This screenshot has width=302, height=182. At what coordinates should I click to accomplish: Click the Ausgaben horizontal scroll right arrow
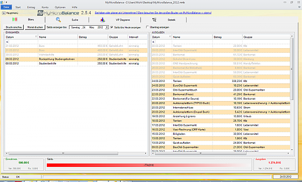point(288,153)
